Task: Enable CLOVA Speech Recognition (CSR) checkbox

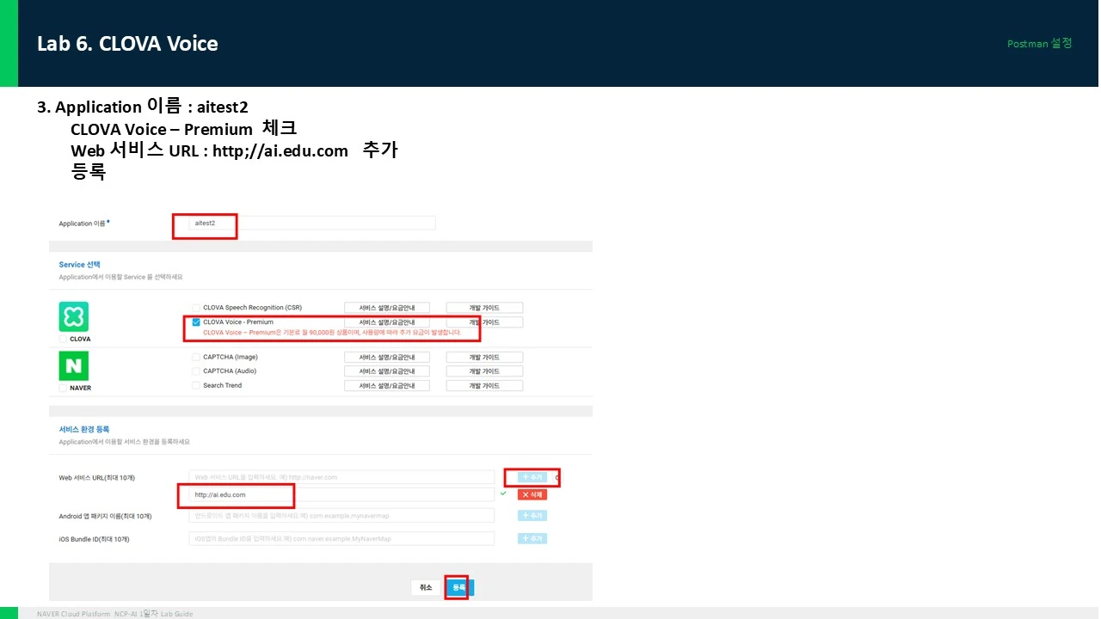Action: (x=196, y=308)
